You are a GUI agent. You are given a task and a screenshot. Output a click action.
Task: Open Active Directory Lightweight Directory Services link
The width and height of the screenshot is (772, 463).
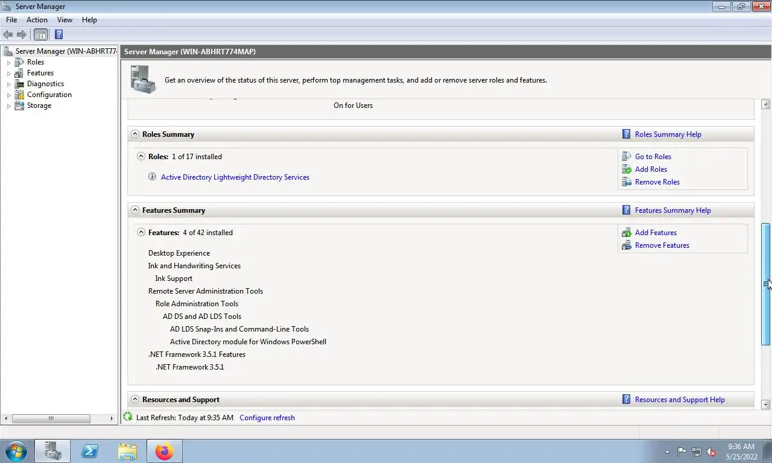[235, 177]
